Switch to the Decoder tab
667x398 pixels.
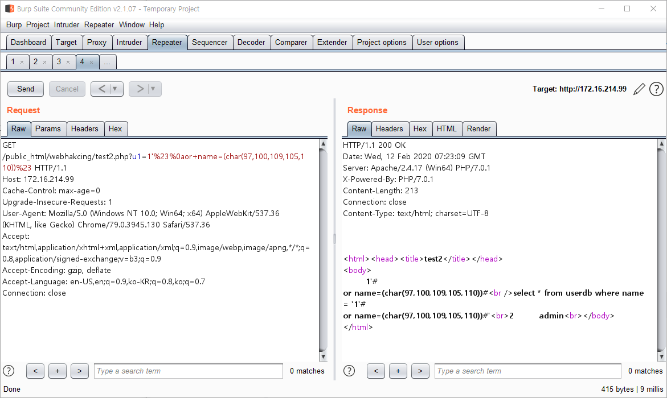pos(251,43)
